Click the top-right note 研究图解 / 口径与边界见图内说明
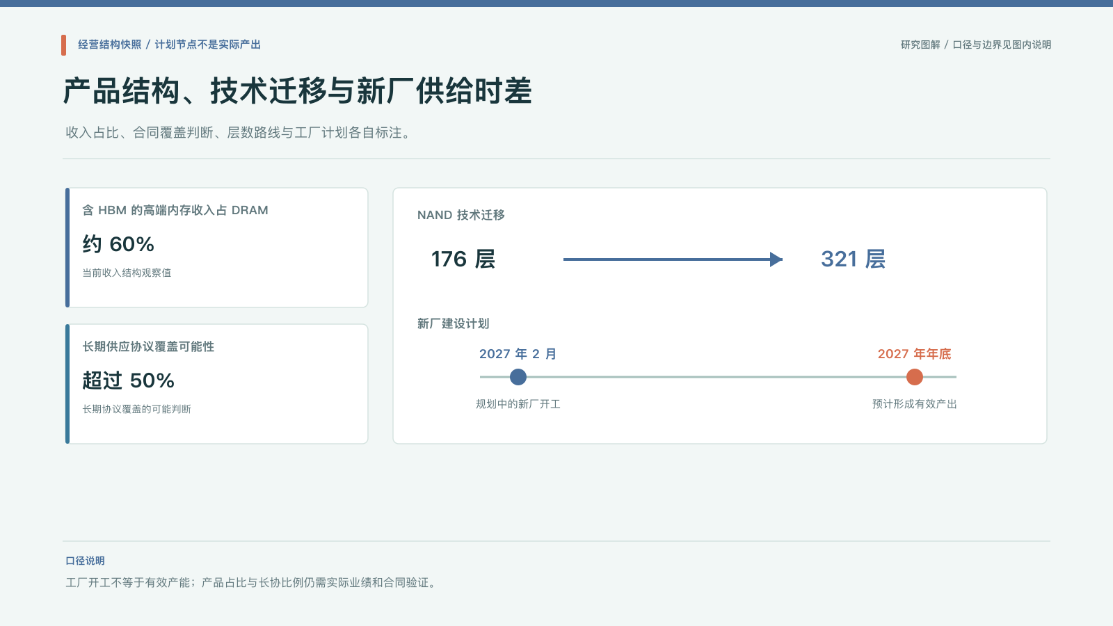The height and width of the screenshot is (626, 1113). (x=976, y=45)
